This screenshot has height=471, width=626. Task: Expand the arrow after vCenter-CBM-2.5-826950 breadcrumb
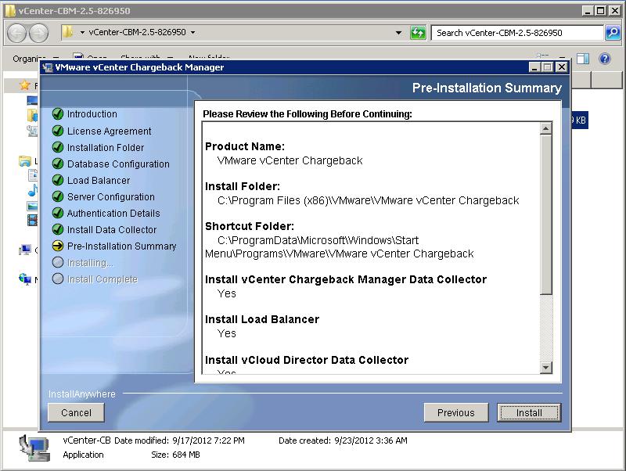click(x=192, y=32)
